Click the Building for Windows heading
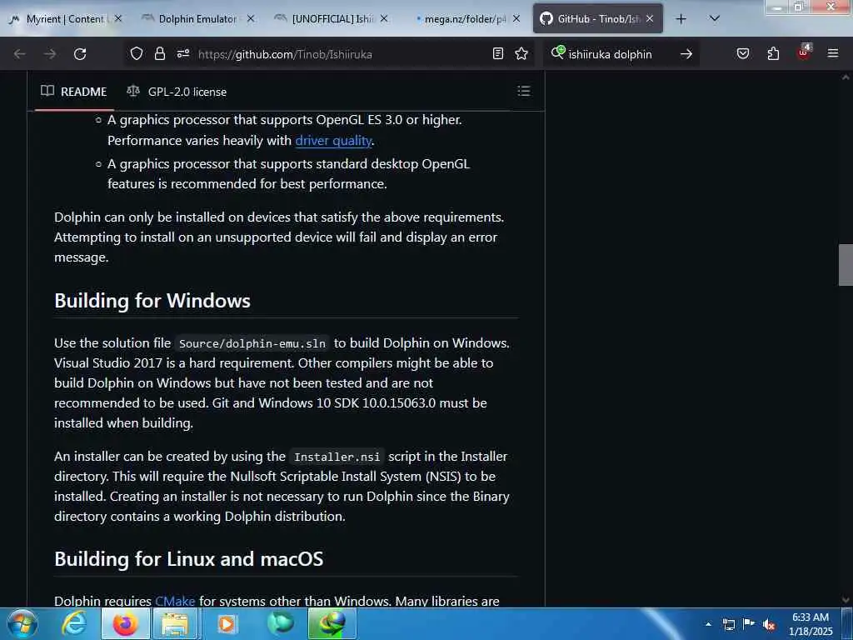 pos(152,301)
